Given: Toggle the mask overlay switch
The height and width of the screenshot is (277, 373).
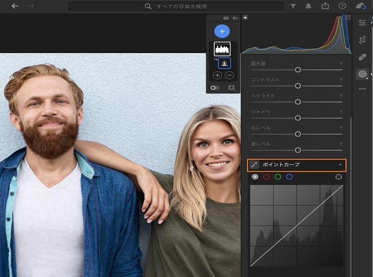Looking at the screenshot, I should pos(214,88).
